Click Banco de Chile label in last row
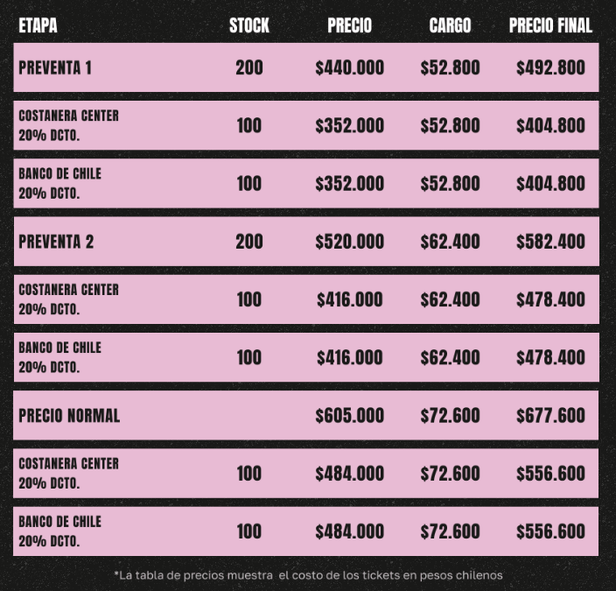This screenshot has width=616, height=591. click(x=59, y=522)
